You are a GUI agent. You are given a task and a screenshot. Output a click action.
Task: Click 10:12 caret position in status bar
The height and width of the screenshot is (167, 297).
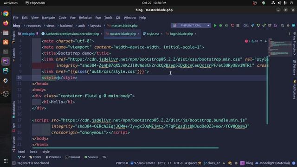[161, 163]
